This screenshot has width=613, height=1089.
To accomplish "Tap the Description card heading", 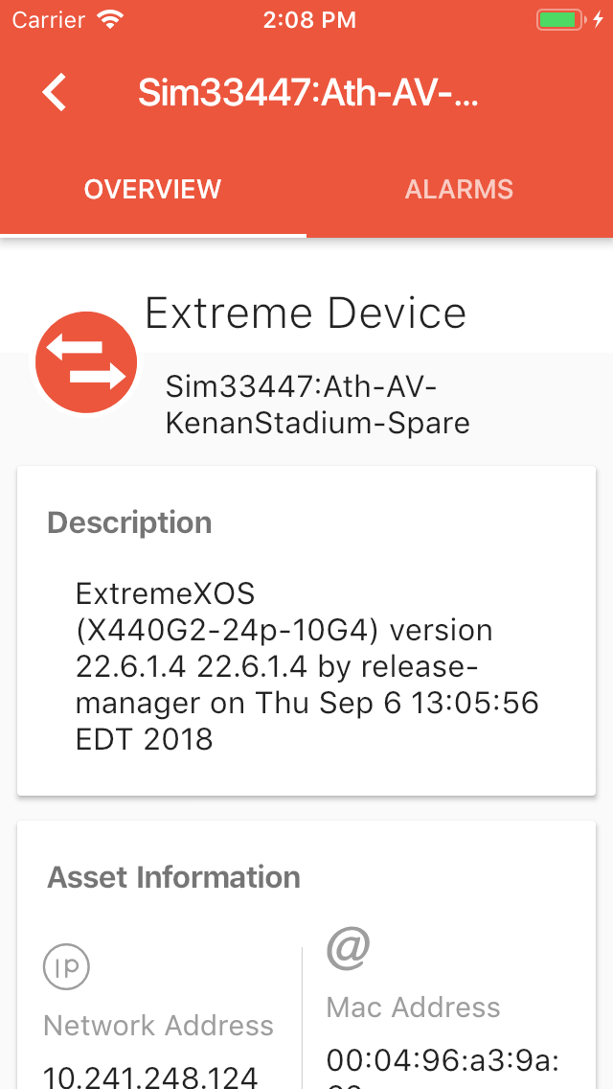I will (x=129, y=522).
